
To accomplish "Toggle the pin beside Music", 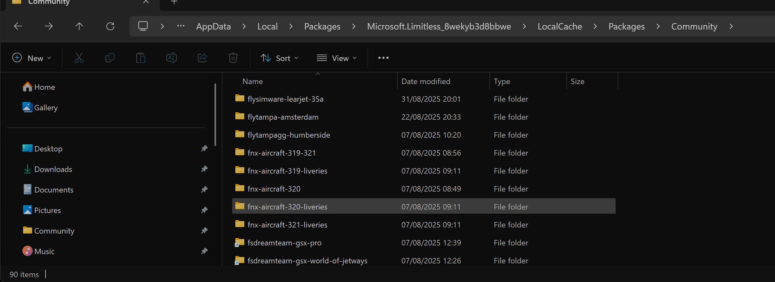I will [x=204, y=251].
